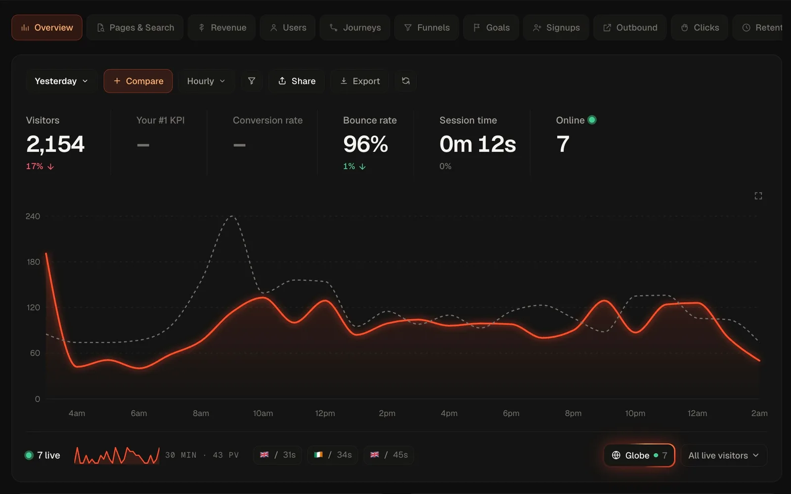Click the Compare button
791x494 pixels.
(138, 81)
